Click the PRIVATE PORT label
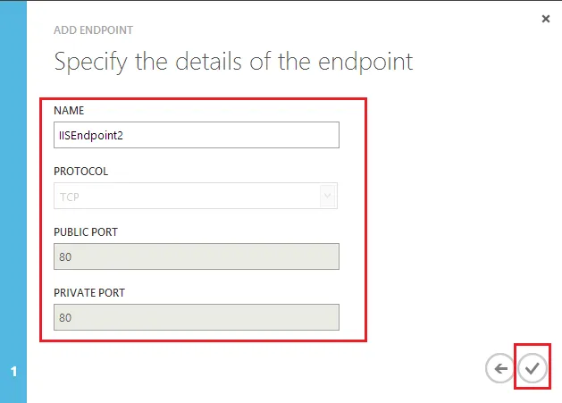The height and width of the screenshot is (403, 562). click(x=89, y=293)
